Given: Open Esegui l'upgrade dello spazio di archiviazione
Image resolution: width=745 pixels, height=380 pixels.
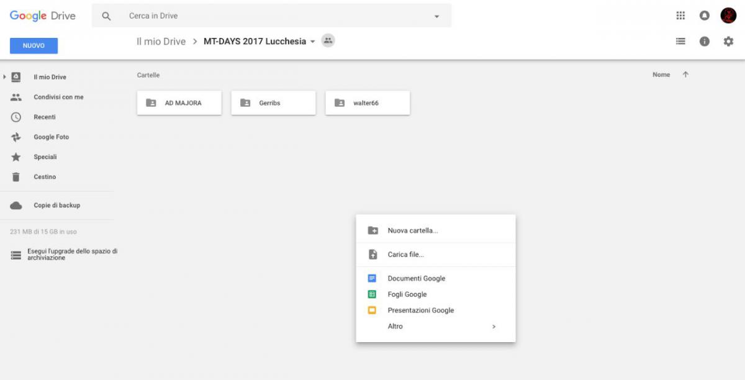Looking at the screenshot, I should pos(72,255).
